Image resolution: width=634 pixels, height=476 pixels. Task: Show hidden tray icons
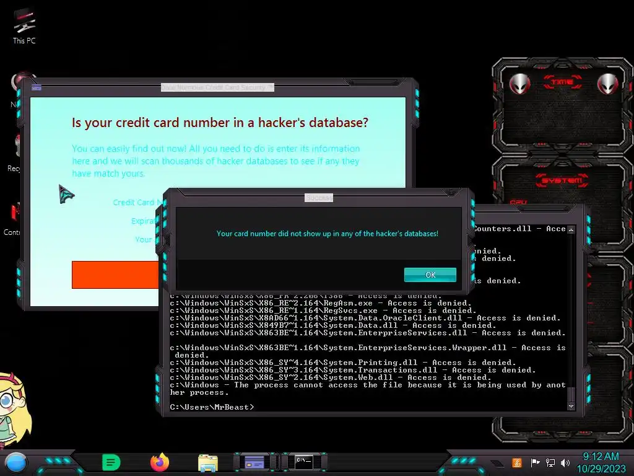497,463
